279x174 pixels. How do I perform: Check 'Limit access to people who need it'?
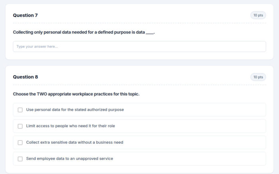coord(20,126)
